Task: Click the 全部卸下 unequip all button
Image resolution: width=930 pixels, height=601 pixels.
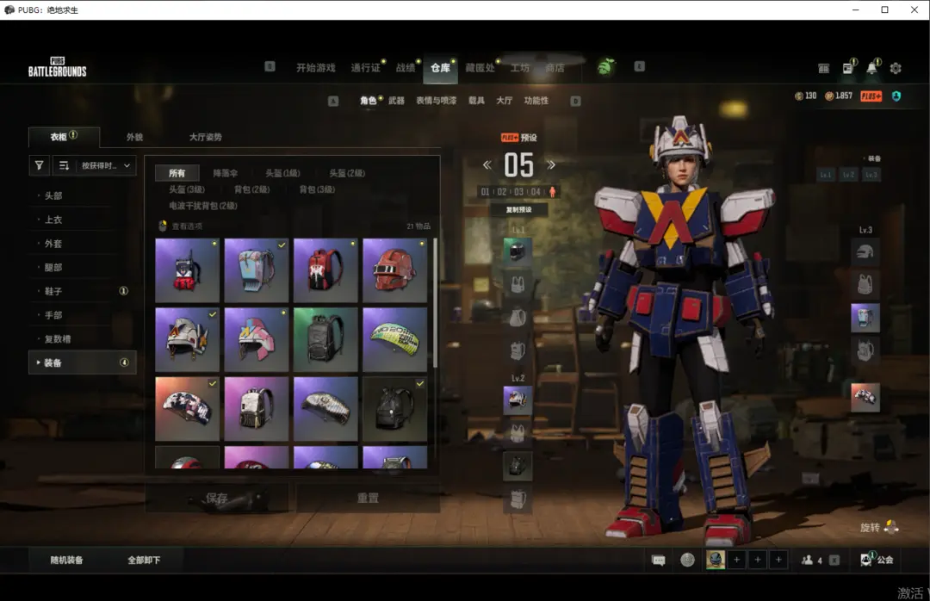Action: (144, 560)
